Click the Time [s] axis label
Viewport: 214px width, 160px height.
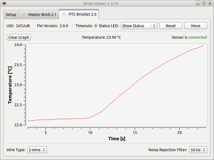point(117,139)
